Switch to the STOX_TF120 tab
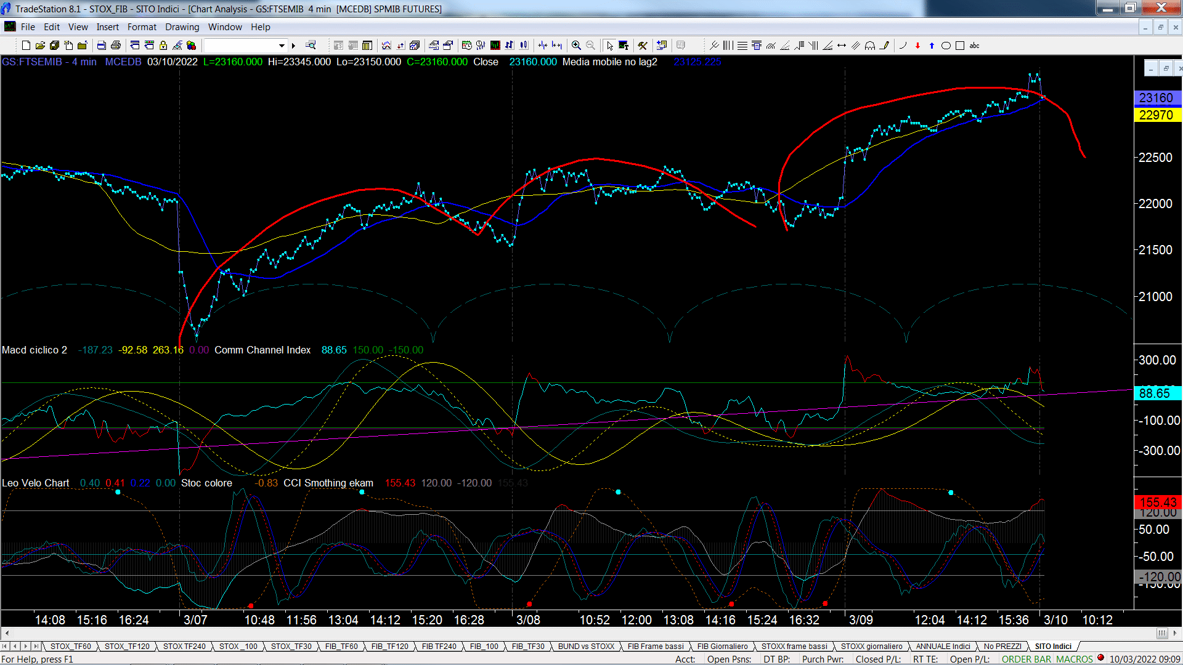 [127, 646]
